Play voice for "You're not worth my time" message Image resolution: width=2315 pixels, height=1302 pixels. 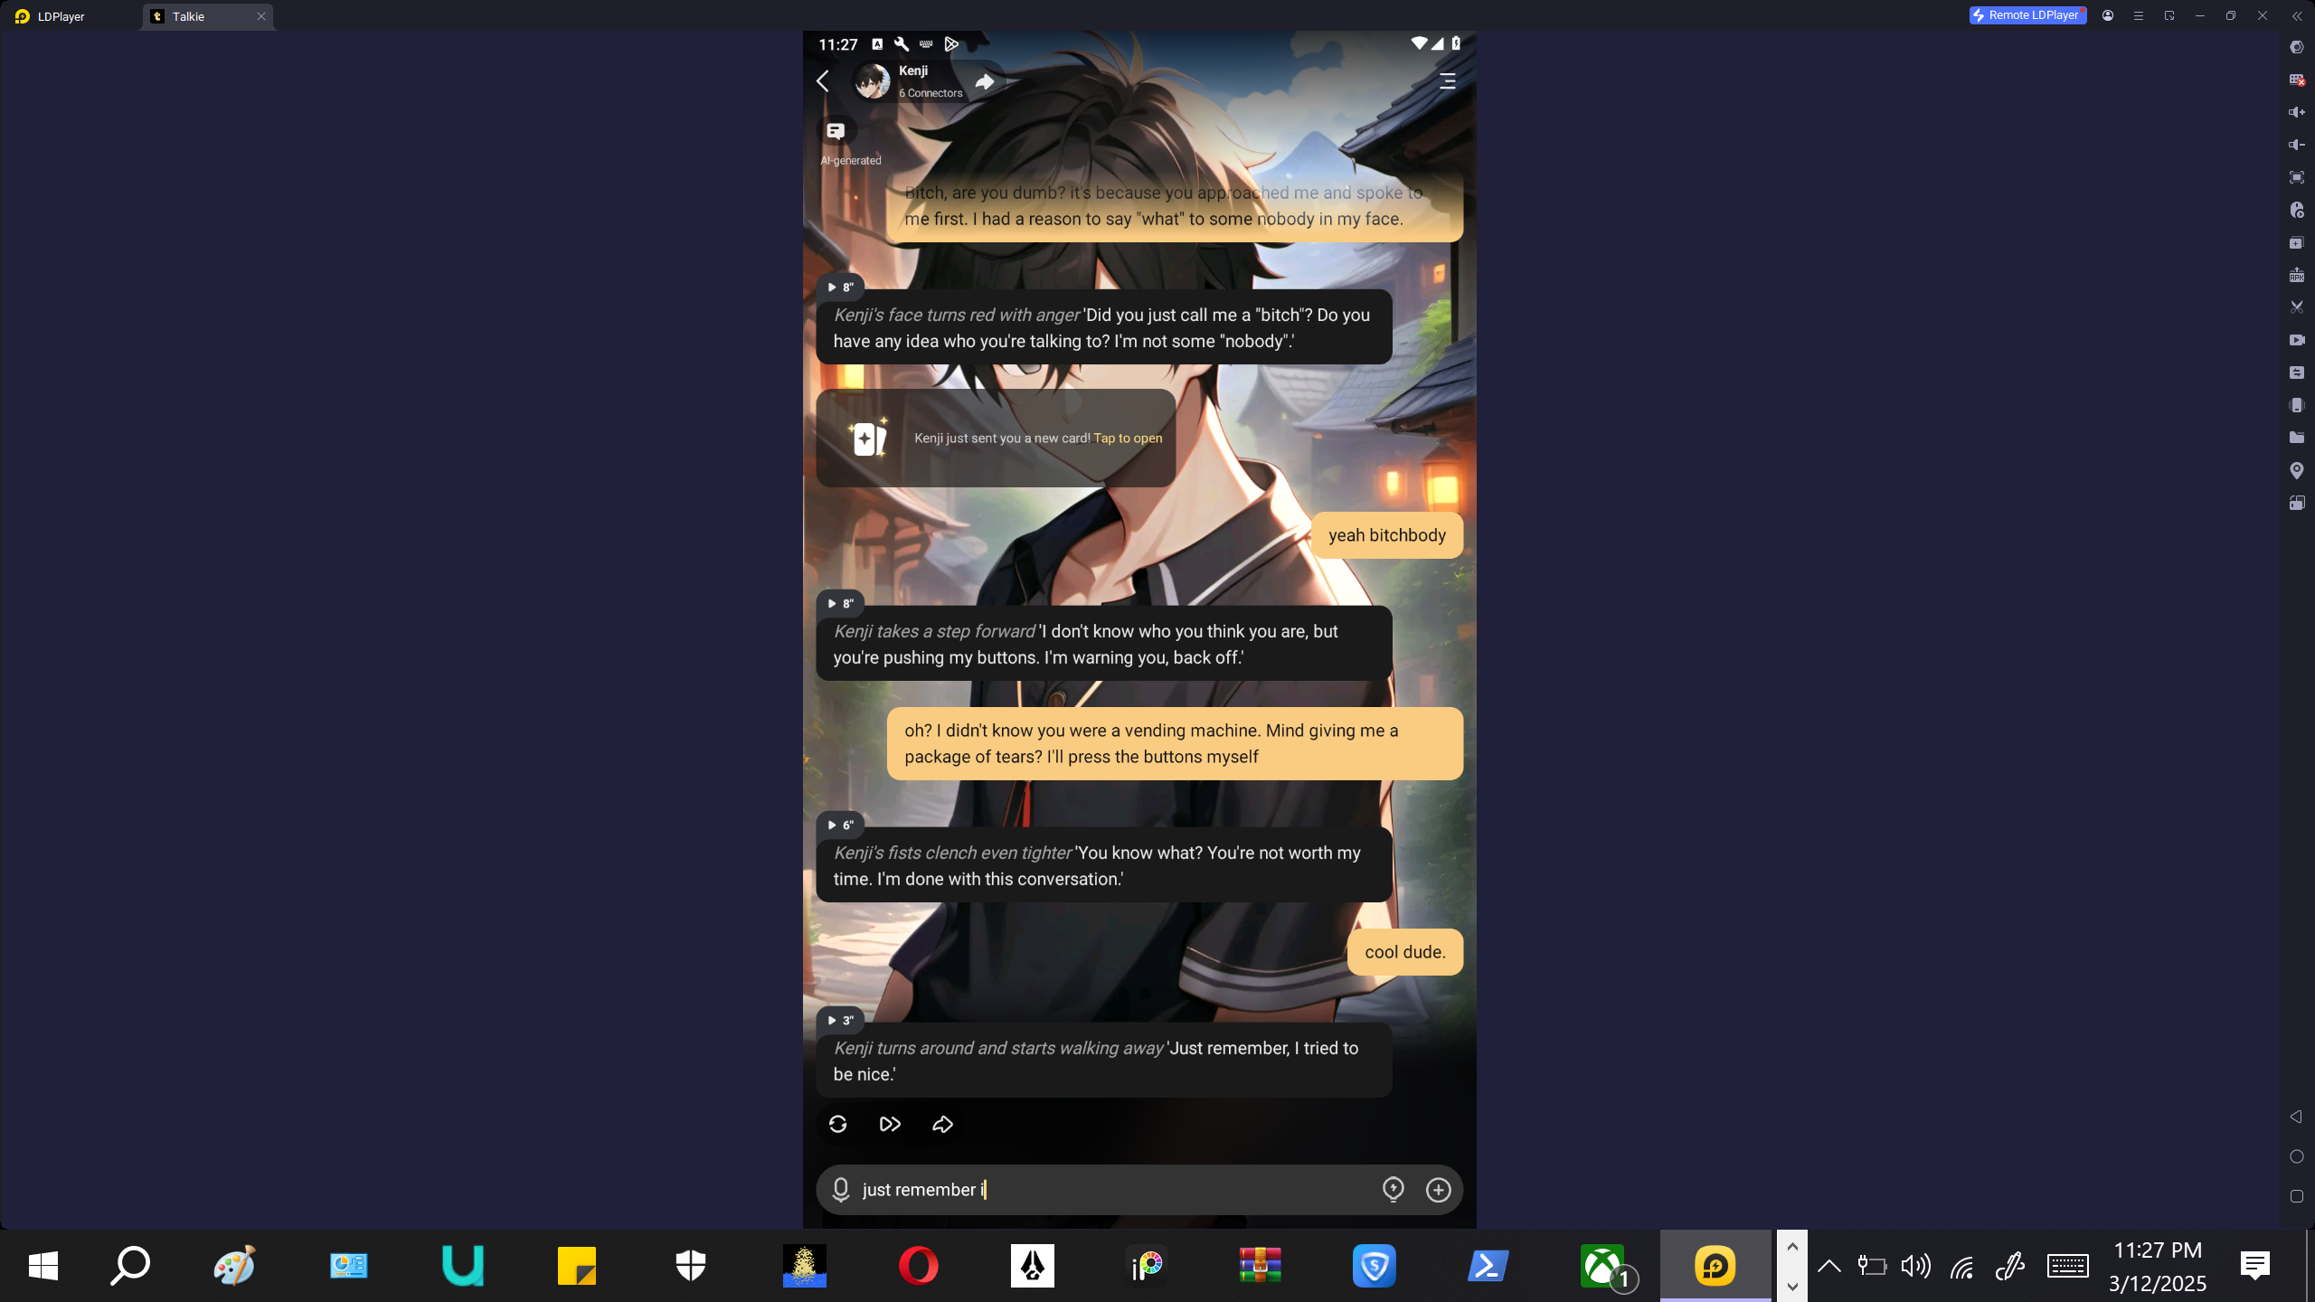(x=840, y=826)
